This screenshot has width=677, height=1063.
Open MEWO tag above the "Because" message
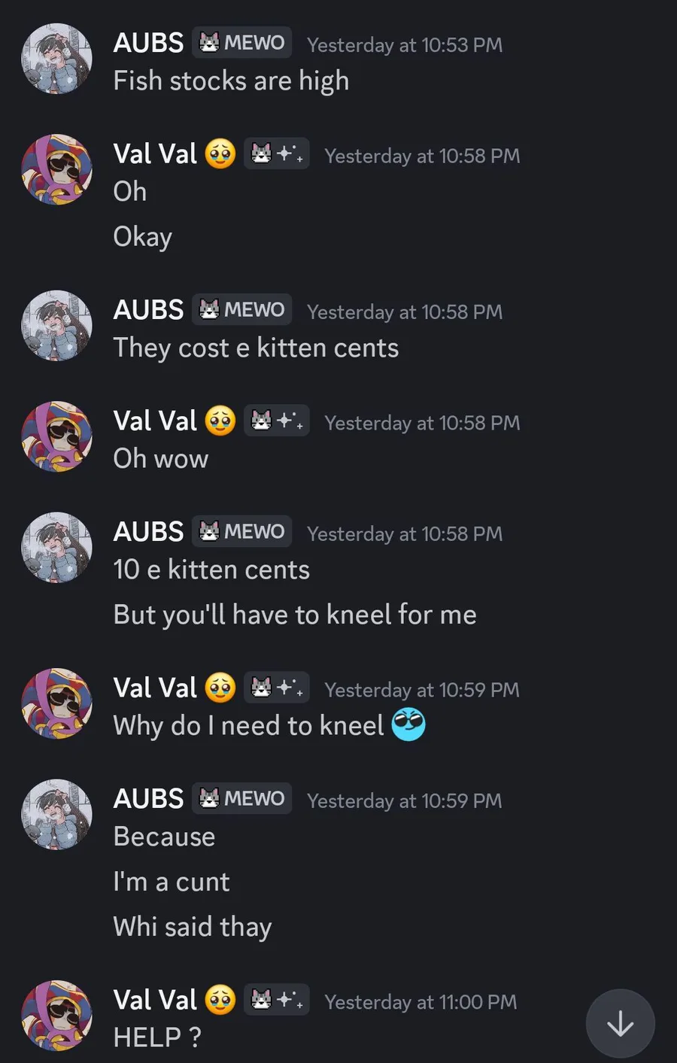(241, 798)
